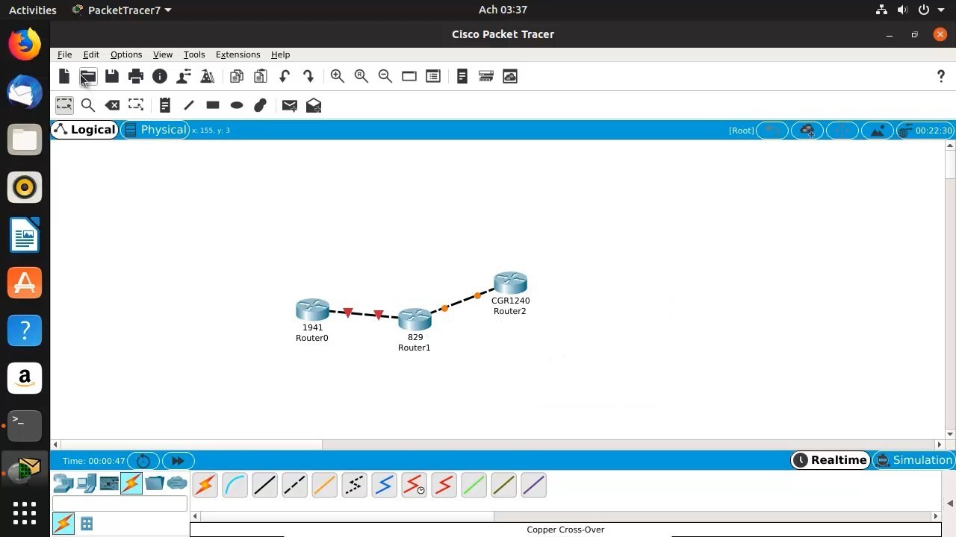This screenshot has width=956, height=537.
Task: Open the stacked devices toolbar icon
Action: click(486, 76)
